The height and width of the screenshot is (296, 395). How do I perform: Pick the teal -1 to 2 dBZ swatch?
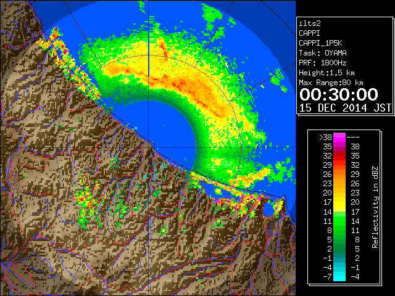pos(339,258)
